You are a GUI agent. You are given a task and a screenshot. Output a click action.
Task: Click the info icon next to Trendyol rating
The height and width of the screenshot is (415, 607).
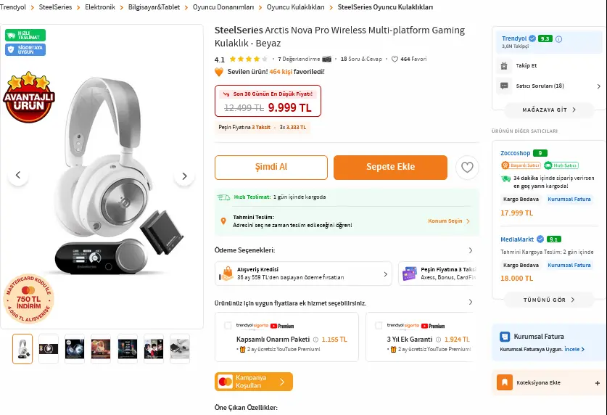(558, 38)
